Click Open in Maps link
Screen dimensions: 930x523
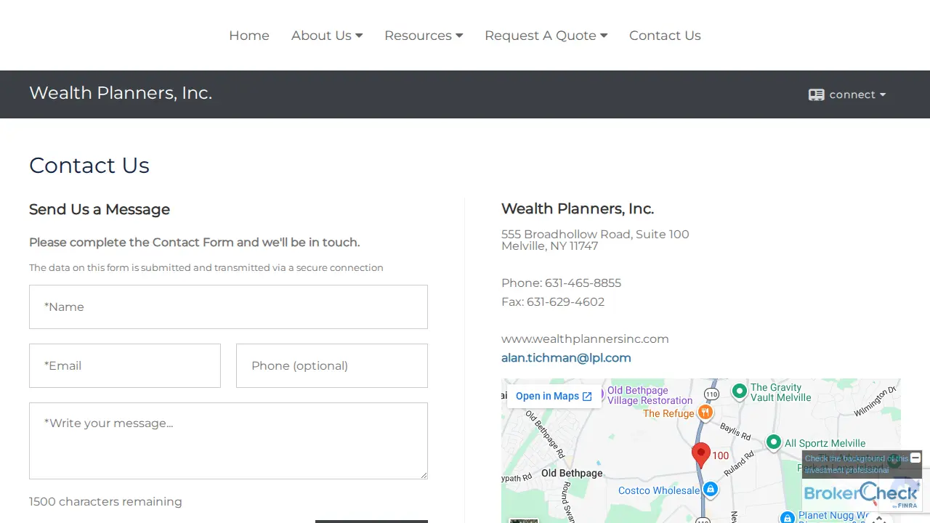click(x=554, y=397)
